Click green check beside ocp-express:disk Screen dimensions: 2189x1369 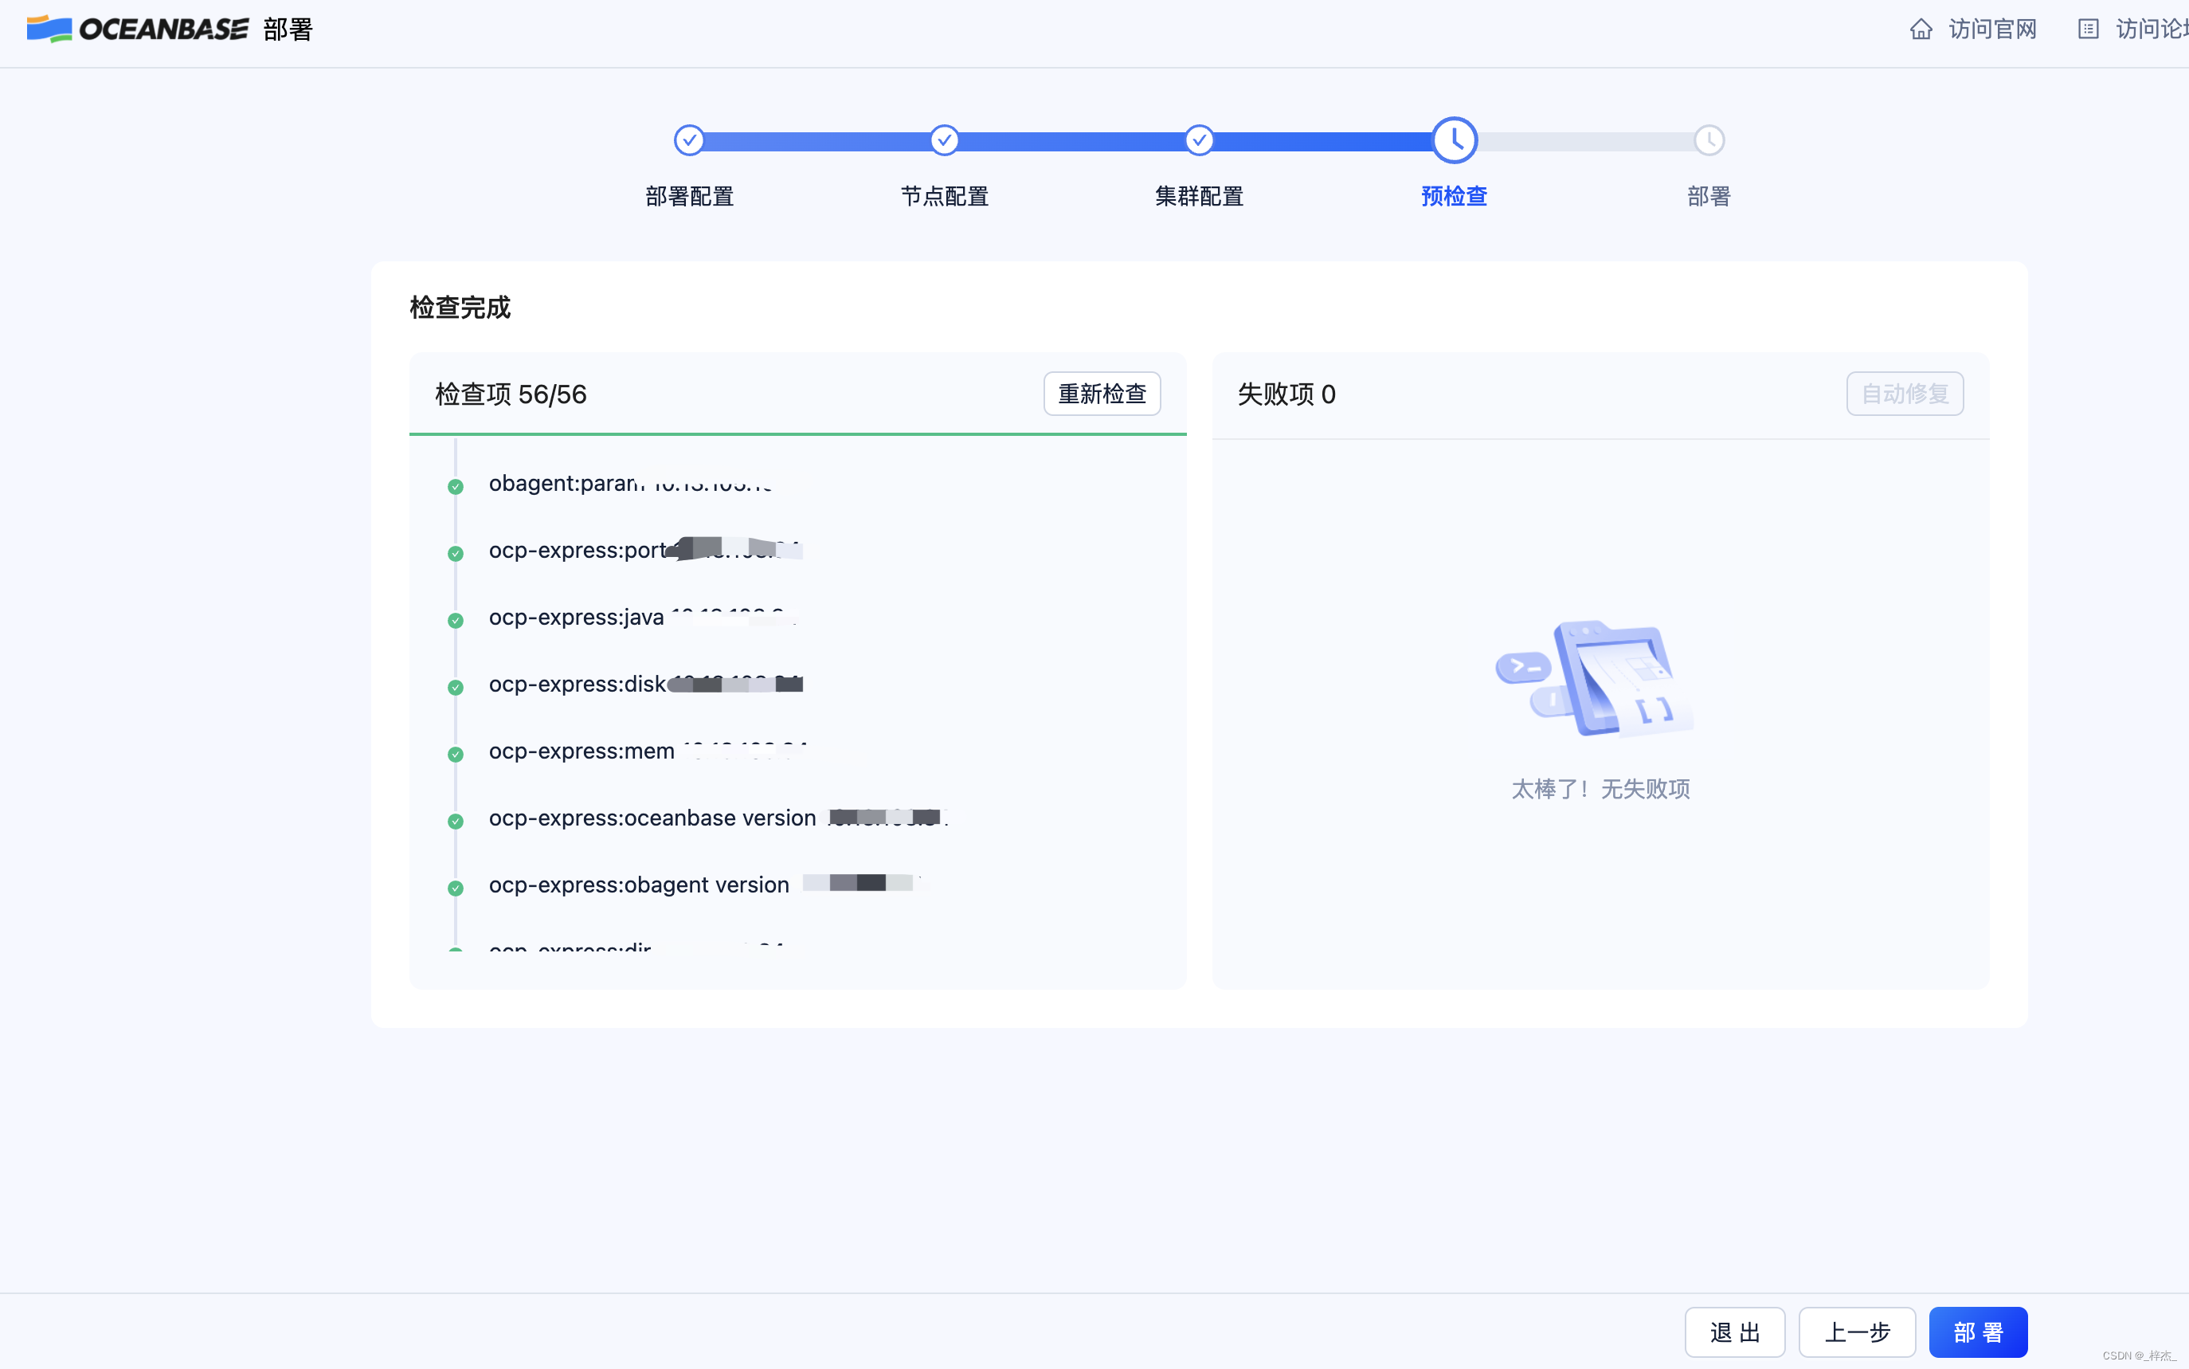pos(455,687)
